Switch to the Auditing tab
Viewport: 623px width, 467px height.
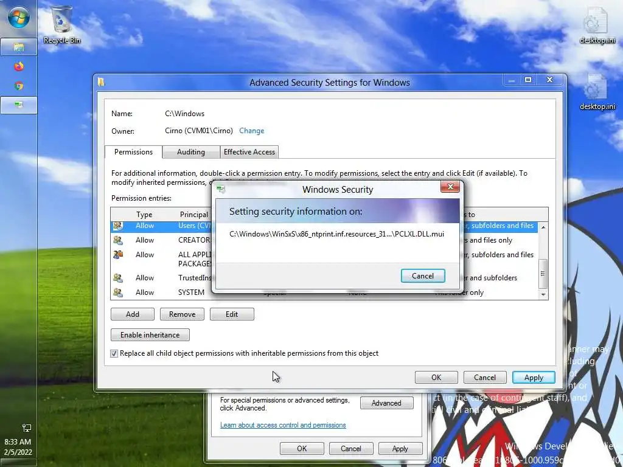[191, 151]
